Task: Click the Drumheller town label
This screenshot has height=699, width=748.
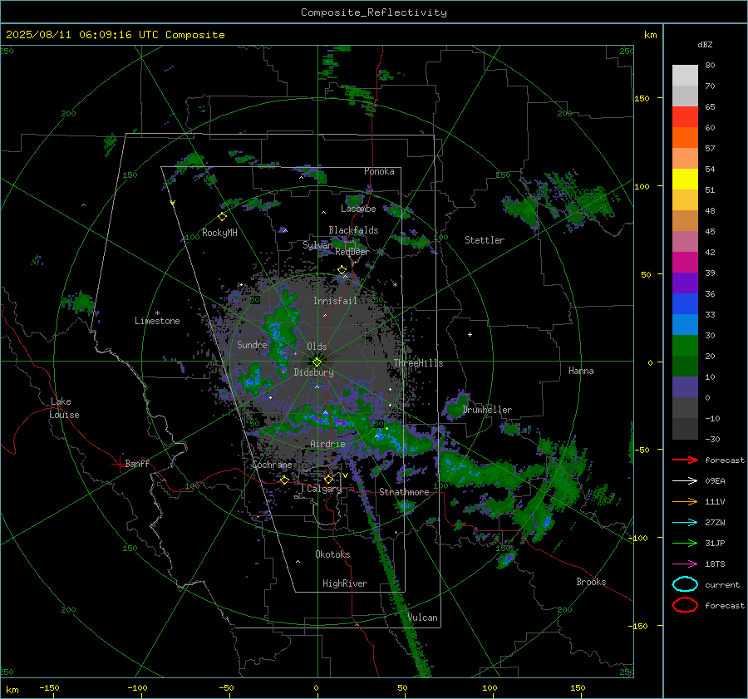Action: (x=487, y=410)
